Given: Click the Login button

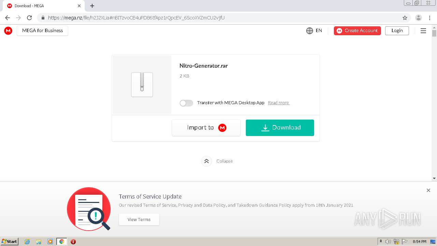Looking at the screenshot, I should (x=397, y=31).
